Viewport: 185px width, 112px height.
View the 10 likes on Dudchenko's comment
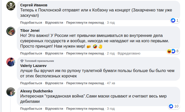[x=174, y=106]
